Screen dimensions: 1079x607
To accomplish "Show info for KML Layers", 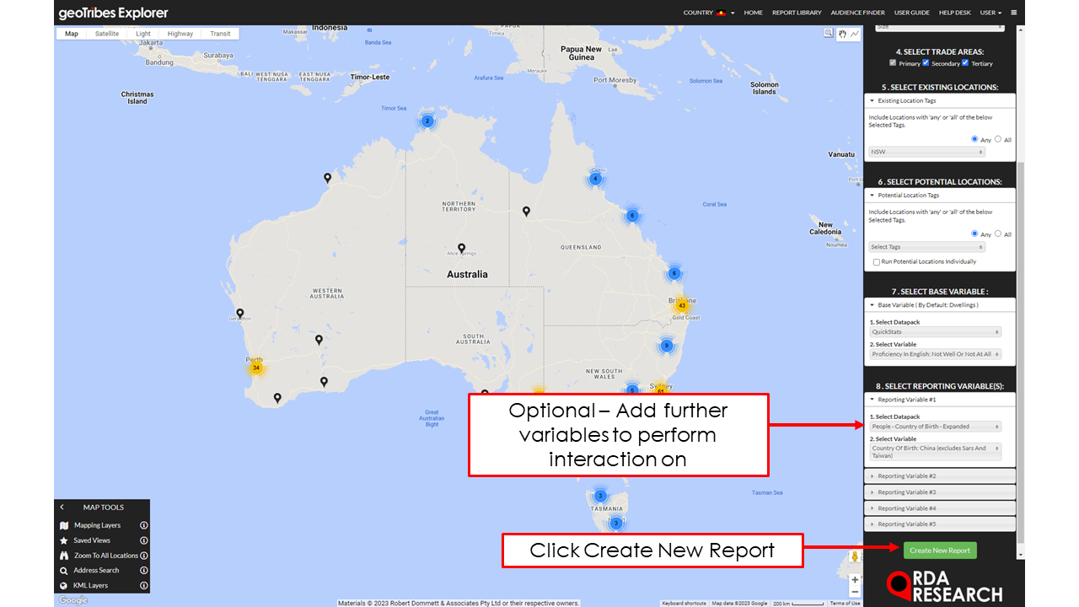I will point(143,585).
